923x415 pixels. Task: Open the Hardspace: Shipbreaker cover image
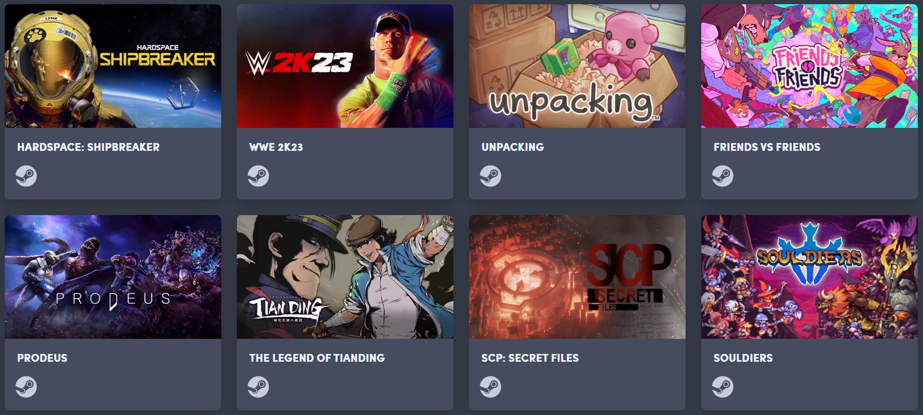(113, 66)
